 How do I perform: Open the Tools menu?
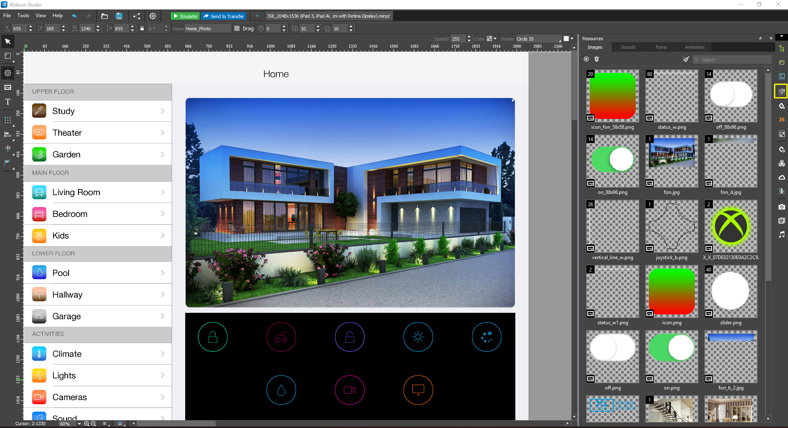tap(23, 16)
